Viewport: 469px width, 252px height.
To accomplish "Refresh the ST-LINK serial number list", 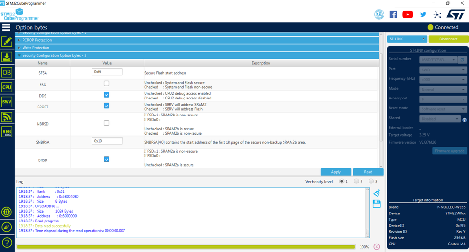I will pyautogui.click(x=462, y=60).
